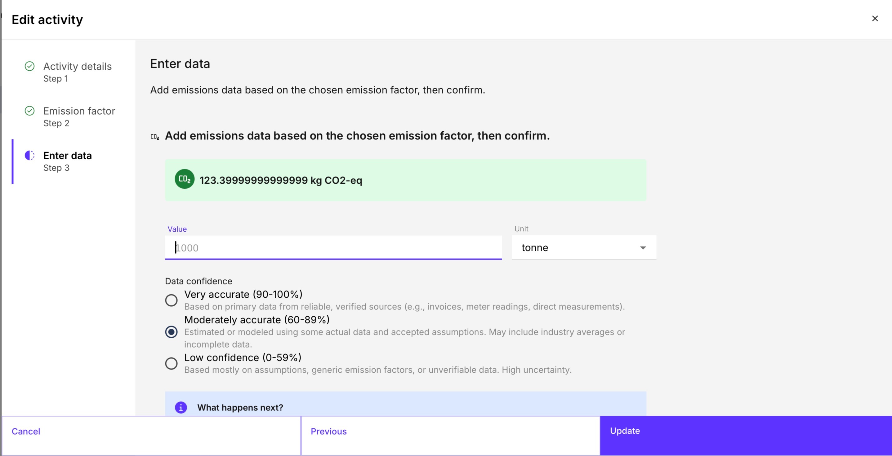Screen dimensions: 892x456
Task: Select Very accurate (90-100%) radio option
Action: coord(171,300)
